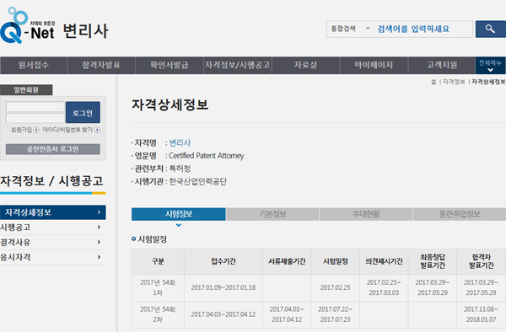Click the 자격상세정보 breadcrumb item
The height and width of the screenshot is (332, 506).
[488, 82]
